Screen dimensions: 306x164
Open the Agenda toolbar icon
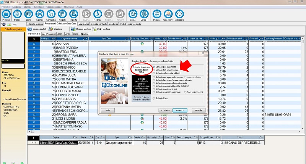pos(40,15)
